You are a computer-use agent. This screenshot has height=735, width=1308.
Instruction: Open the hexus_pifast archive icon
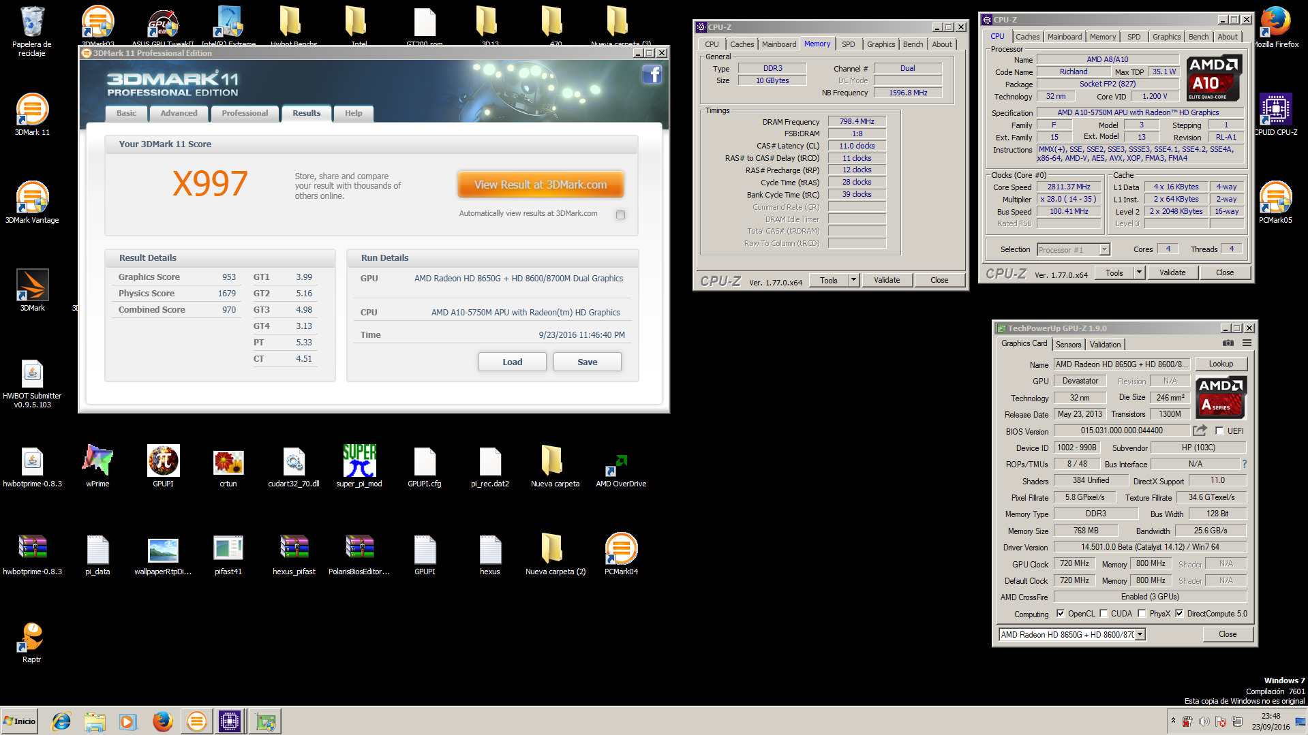[x=294, y=554]
